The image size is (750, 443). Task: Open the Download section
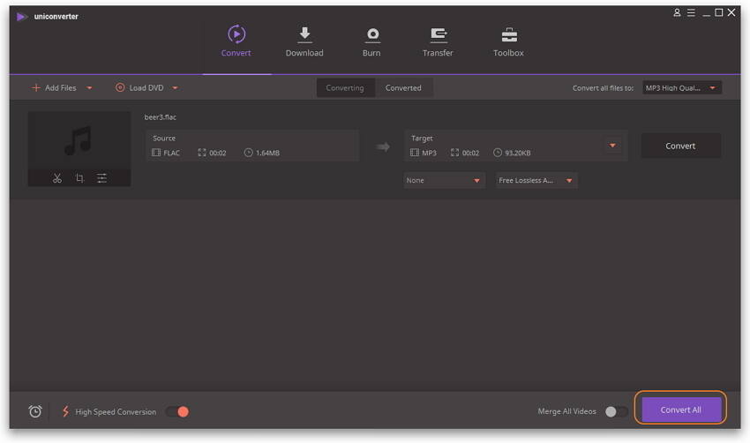[304, 41]
